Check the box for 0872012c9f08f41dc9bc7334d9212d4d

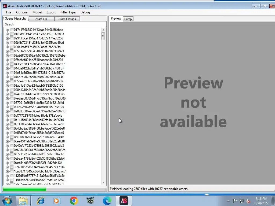click(x=12, y=103)
